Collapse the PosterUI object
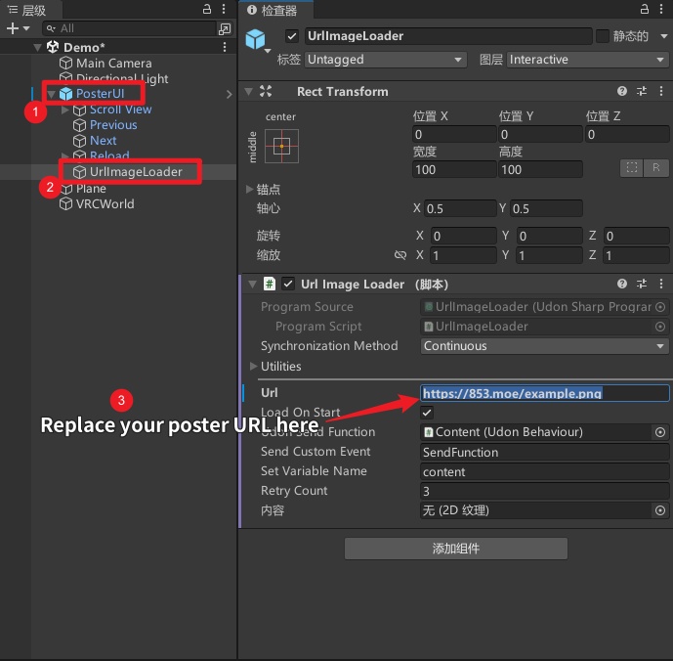 click(x=52, y=94)
